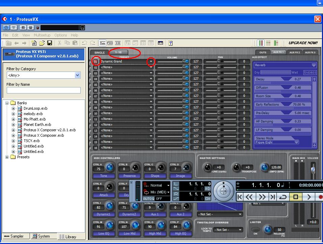323x244 pixels.
Task: Select the Nam display mode icon
Action: click(x=102, y=43)
